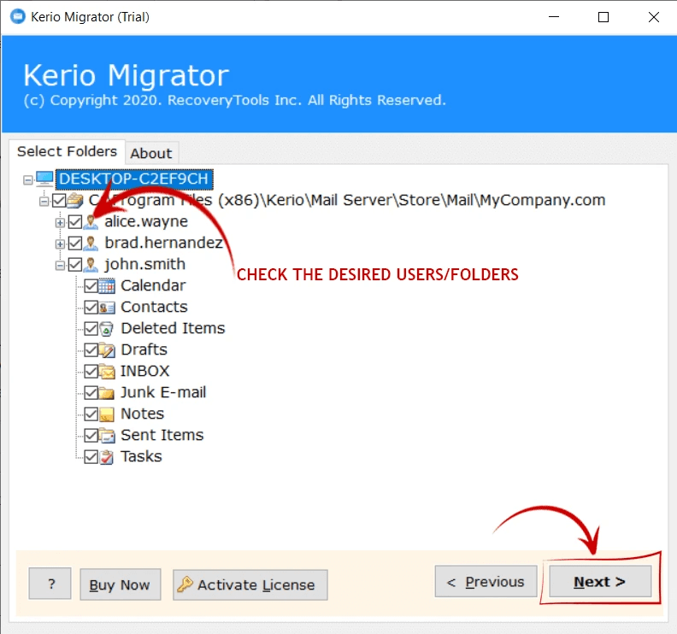Click the Deleted Items recycle bin icon

point(107,329)
